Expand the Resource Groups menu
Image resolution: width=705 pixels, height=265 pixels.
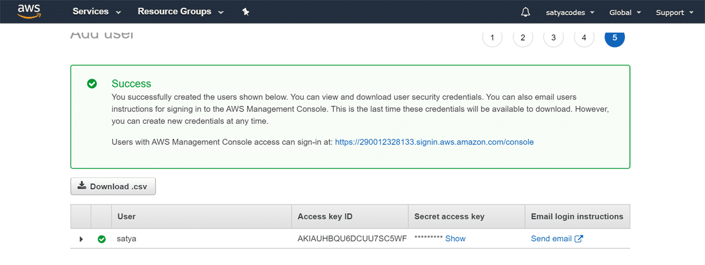click(180, 12)
